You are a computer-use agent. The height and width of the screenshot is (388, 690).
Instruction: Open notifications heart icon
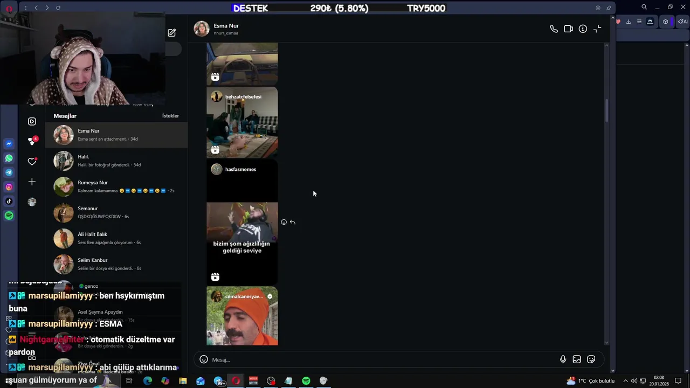(x=32, y=161)
